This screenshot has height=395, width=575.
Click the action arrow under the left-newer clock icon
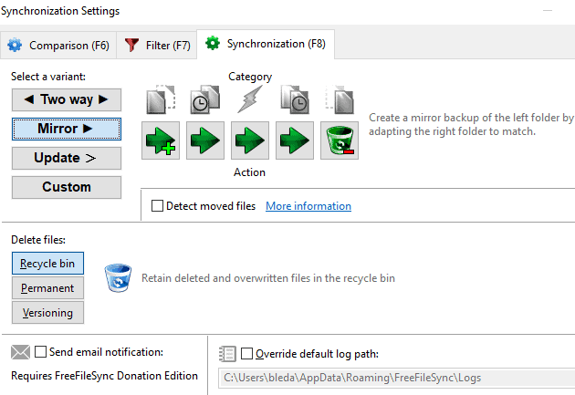pyautogui.click(x=205, y=140)
